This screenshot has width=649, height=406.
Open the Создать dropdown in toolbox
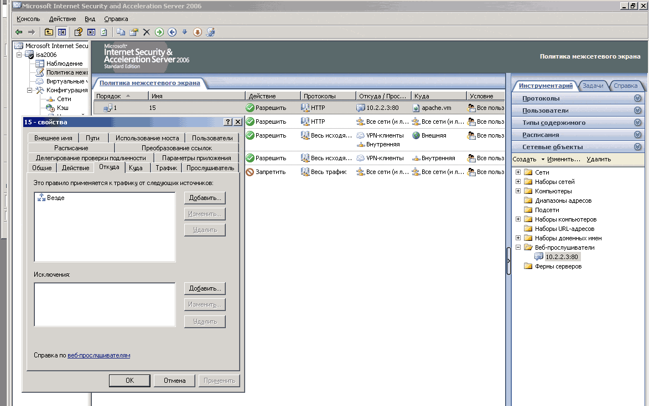(x=528, y=159)
